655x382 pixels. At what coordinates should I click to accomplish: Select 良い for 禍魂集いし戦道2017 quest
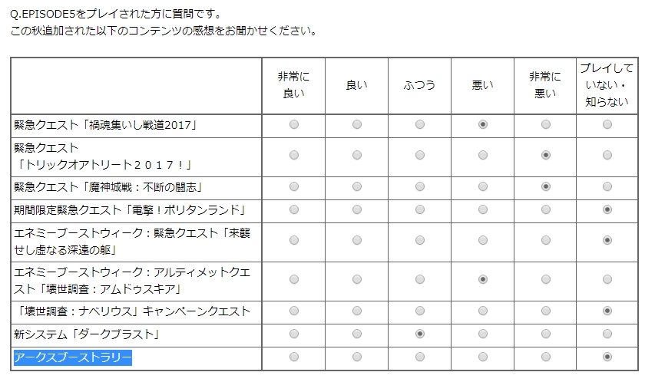(357, 124)
